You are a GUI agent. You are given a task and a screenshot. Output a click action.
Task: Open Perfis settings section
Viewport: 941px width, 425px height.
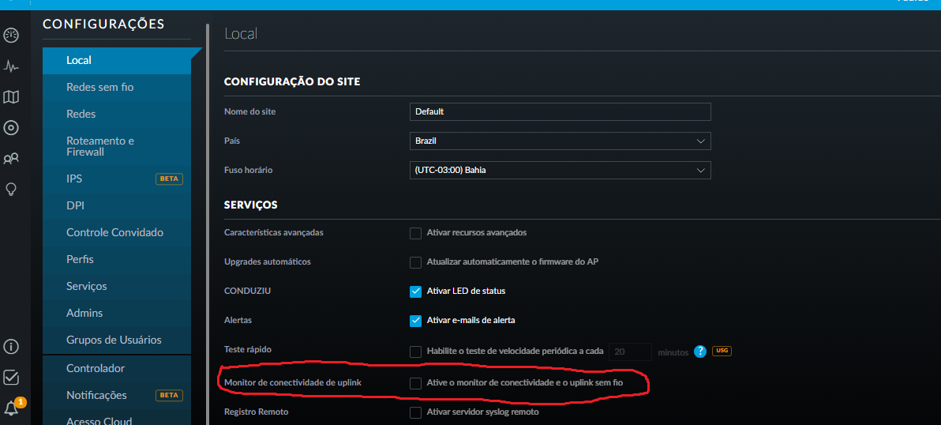click(117, 259)
